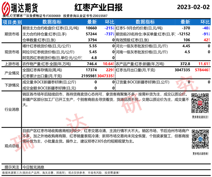This screenshot has width=212, height=177.
Task: Click the 更多资讯请关注 caption
Action: [x=200, y=117]
